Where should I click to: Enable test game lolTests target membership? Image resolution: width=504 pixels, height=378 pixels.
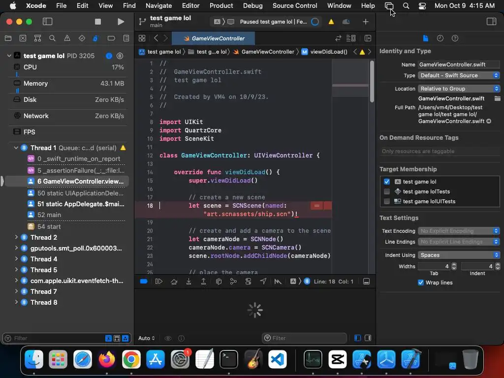pyautogui.click(x=387, y=191)
